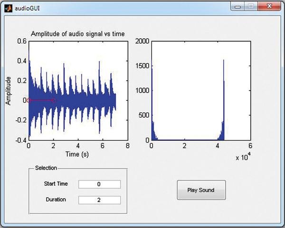This screenshot has height=228, width=285.
Task: Minimize the audioGUI window
Action: click(237, 7)
